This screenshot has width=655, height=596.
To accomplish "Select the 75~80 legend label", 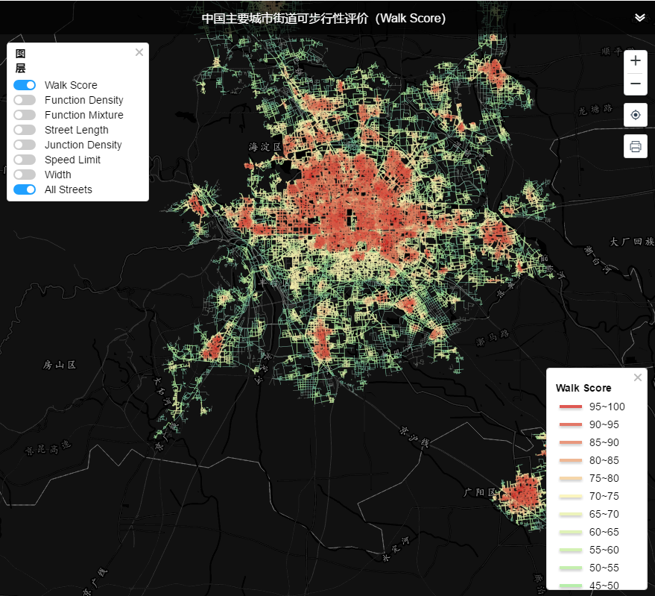I will pos(604,478).
